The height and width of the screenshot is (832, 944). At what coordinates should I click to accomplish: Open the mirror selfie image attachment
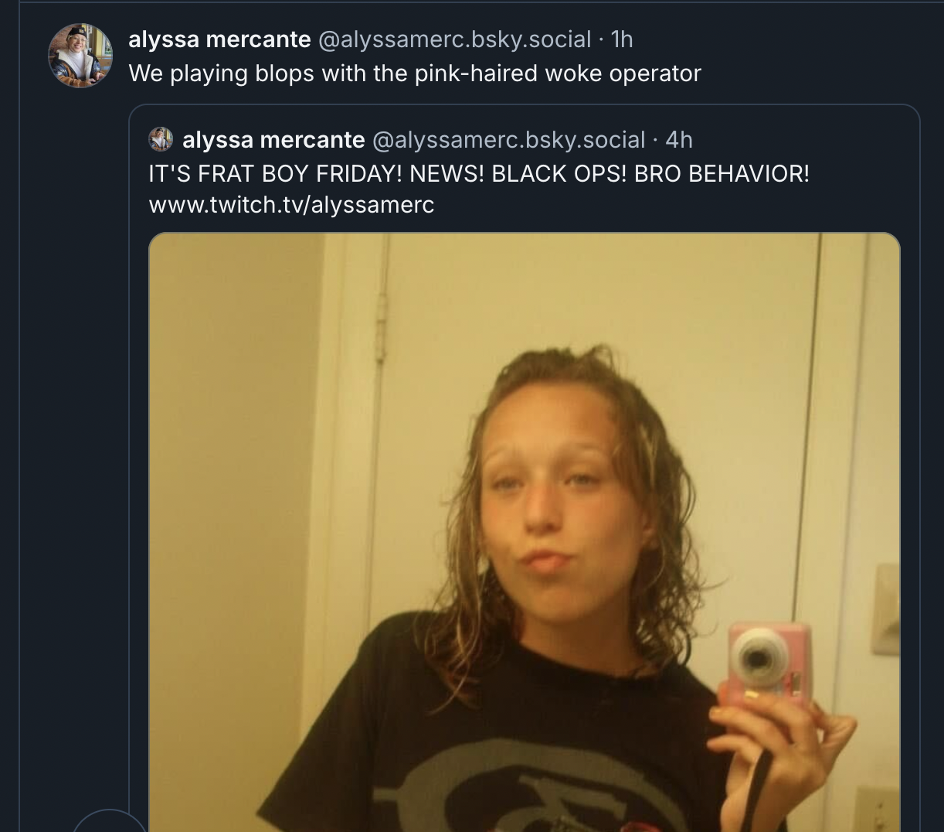(x=525, y=532)
